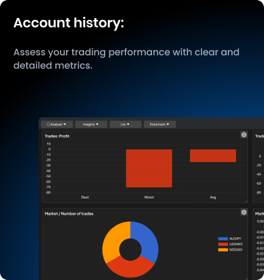Open the Analysis dropdown menu
The image size is (264, 280).
coord(57,125)
